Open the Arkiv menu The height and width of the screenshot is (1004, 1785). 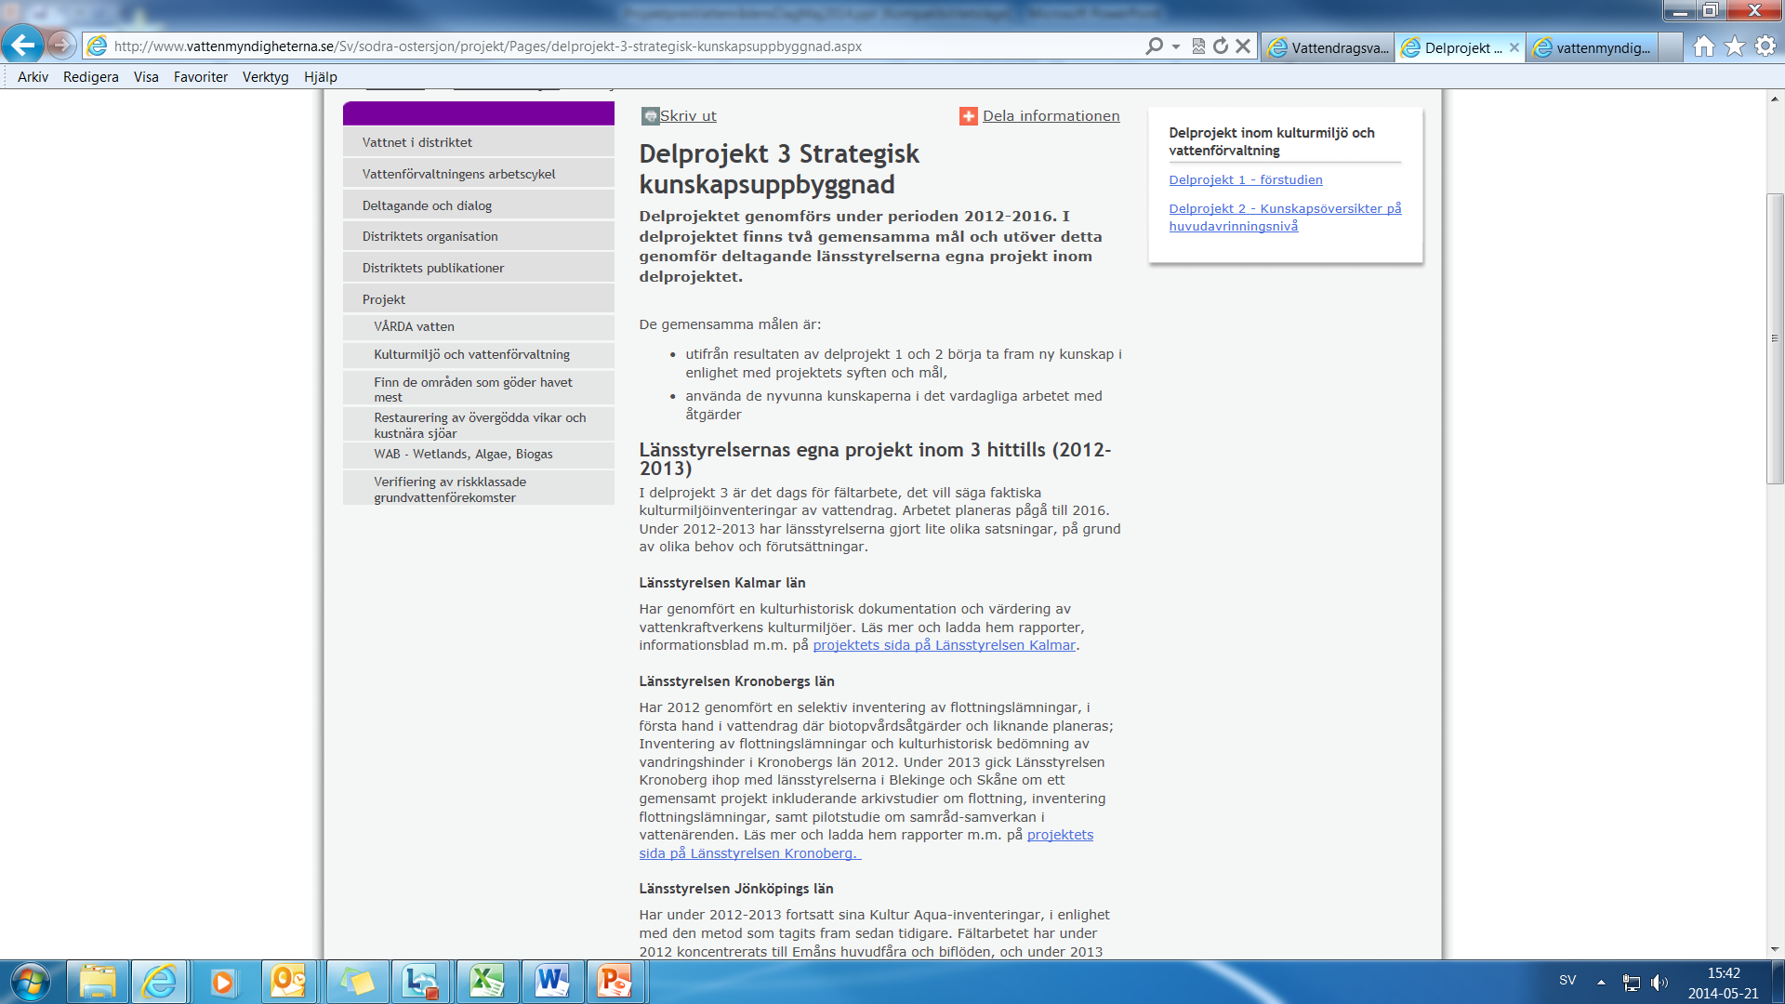tap(33, 77)
